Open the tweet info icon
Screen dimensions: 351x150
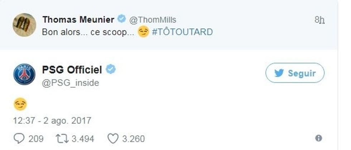[x=318, y=138]
